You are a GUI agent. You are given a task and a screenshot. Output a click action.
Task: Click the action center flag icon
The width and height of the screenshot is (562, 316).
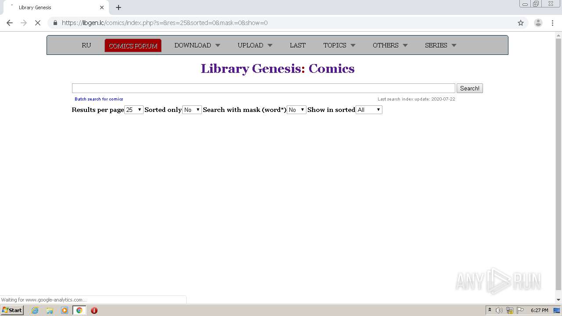click(520, 310)
